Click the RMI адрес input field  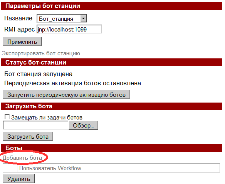[x=69, y=29]
